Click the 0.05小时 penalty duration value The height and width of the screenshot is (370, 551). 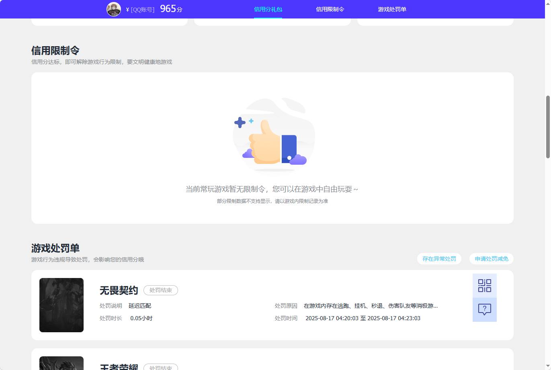click(x=141, y=318)
